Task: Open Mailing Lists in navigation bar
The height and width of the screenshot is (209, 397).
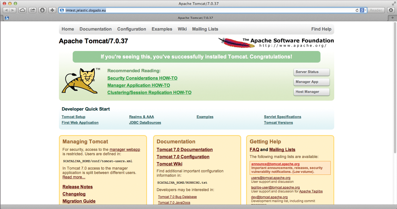Action: [x=205, y=29]
